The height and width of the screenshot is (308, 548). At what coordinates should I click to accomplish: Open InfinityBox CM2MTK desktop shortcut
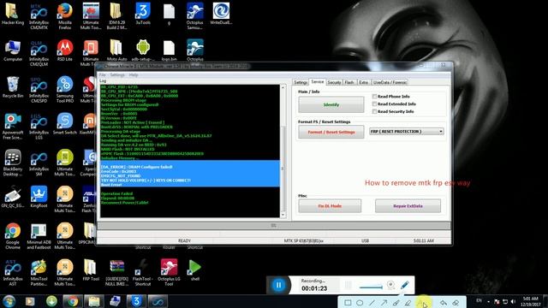(x=39, y=16)
